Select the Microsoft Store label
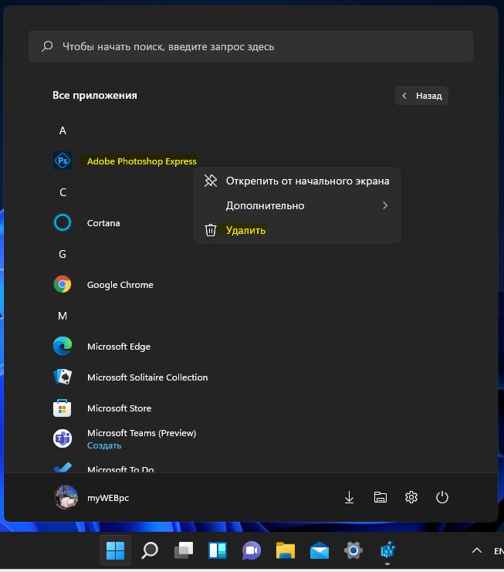The image size is (504, 572). coord(119,408)
